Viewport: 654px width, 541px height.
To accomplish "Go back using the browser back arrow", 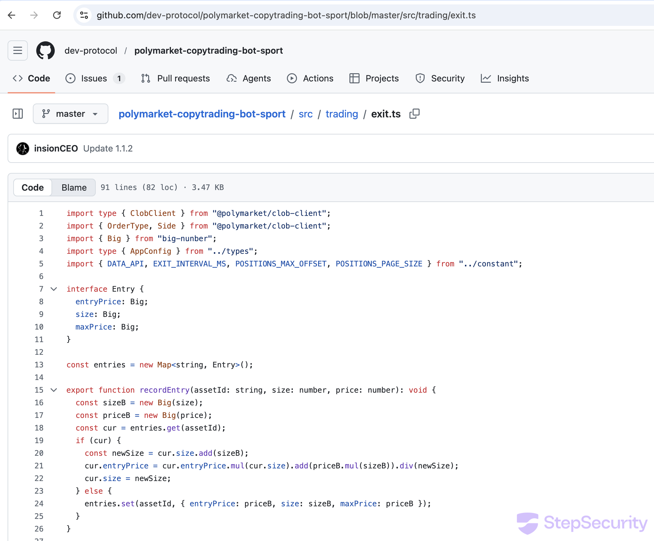I will pyautogui.click(x=12, y=15).
